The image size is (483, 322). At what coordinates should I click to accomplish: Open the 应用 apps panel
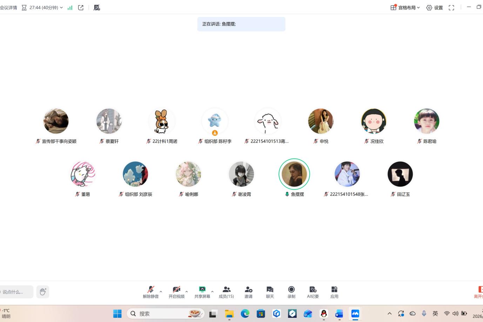pos(334,291)
